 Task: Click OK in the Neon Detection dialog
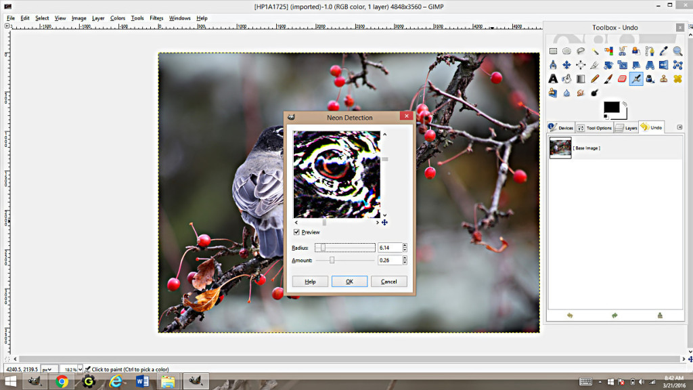tap(349, 281)
